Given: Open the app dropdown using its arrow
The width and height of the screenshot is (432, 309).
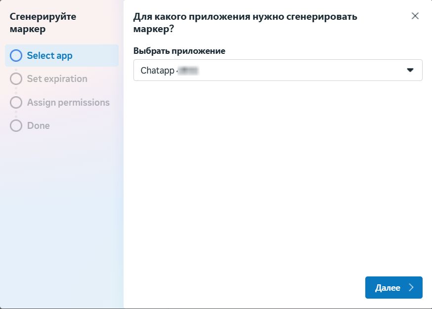Looking at the screenshot, I should click(410, 70).
